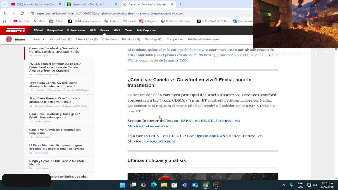This screenshot has height=190, width=338.
Task: Open Libra-x-Libra (F) rankings
Action: point(87,39)
